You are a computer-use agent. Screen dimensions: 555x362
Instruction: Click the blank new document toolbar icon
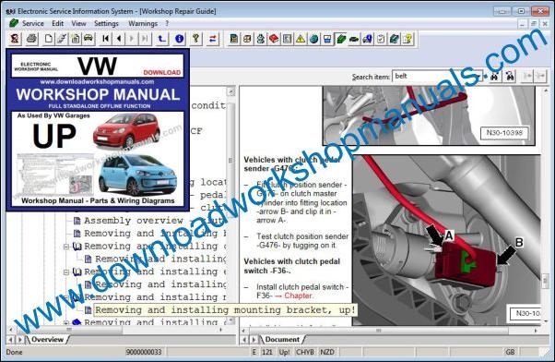click(x=49, y=38)
